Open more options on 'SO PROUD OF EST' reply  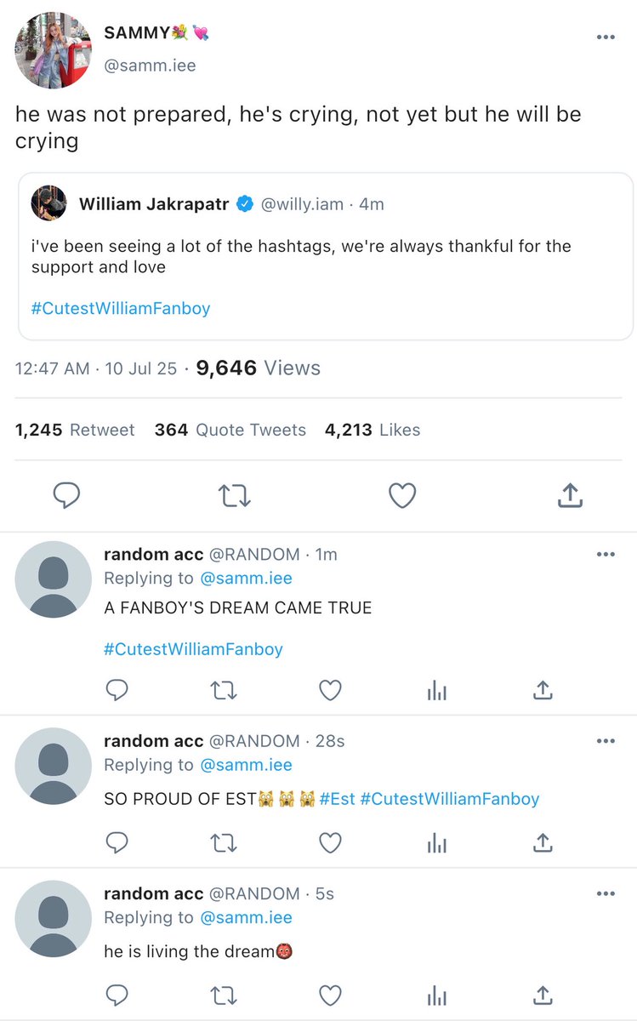pyautogui.click(x=606, y=741)
